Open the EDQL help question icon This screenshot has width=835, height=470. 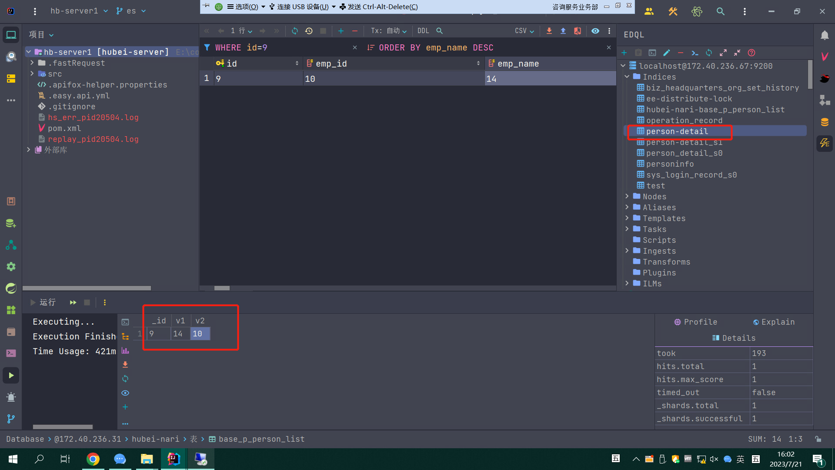(751, 53)
